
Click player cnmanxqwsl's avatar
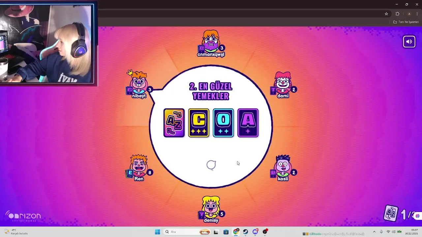(x=211, y=41)
